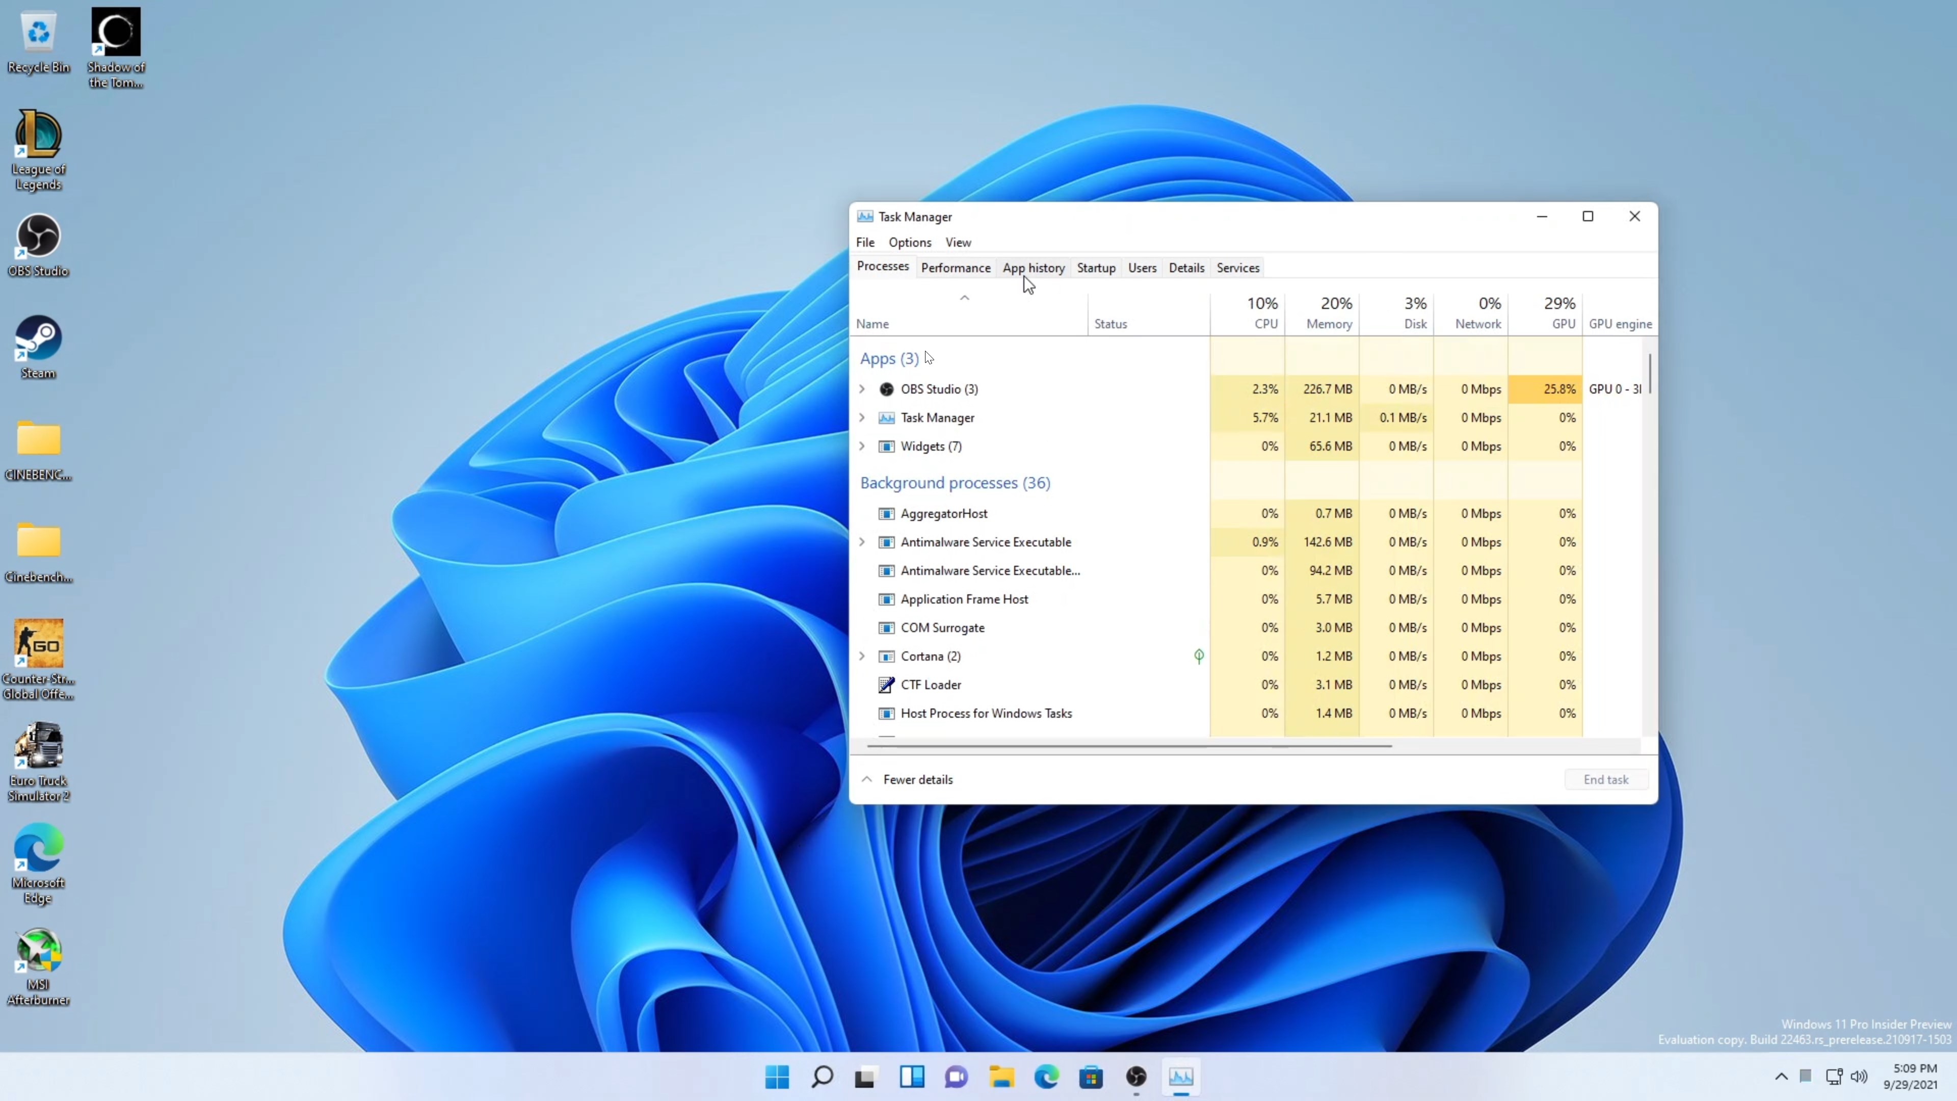1957x1101 pixels.
Task: Sort by the Disk column header
Action: coord(1396,314)
